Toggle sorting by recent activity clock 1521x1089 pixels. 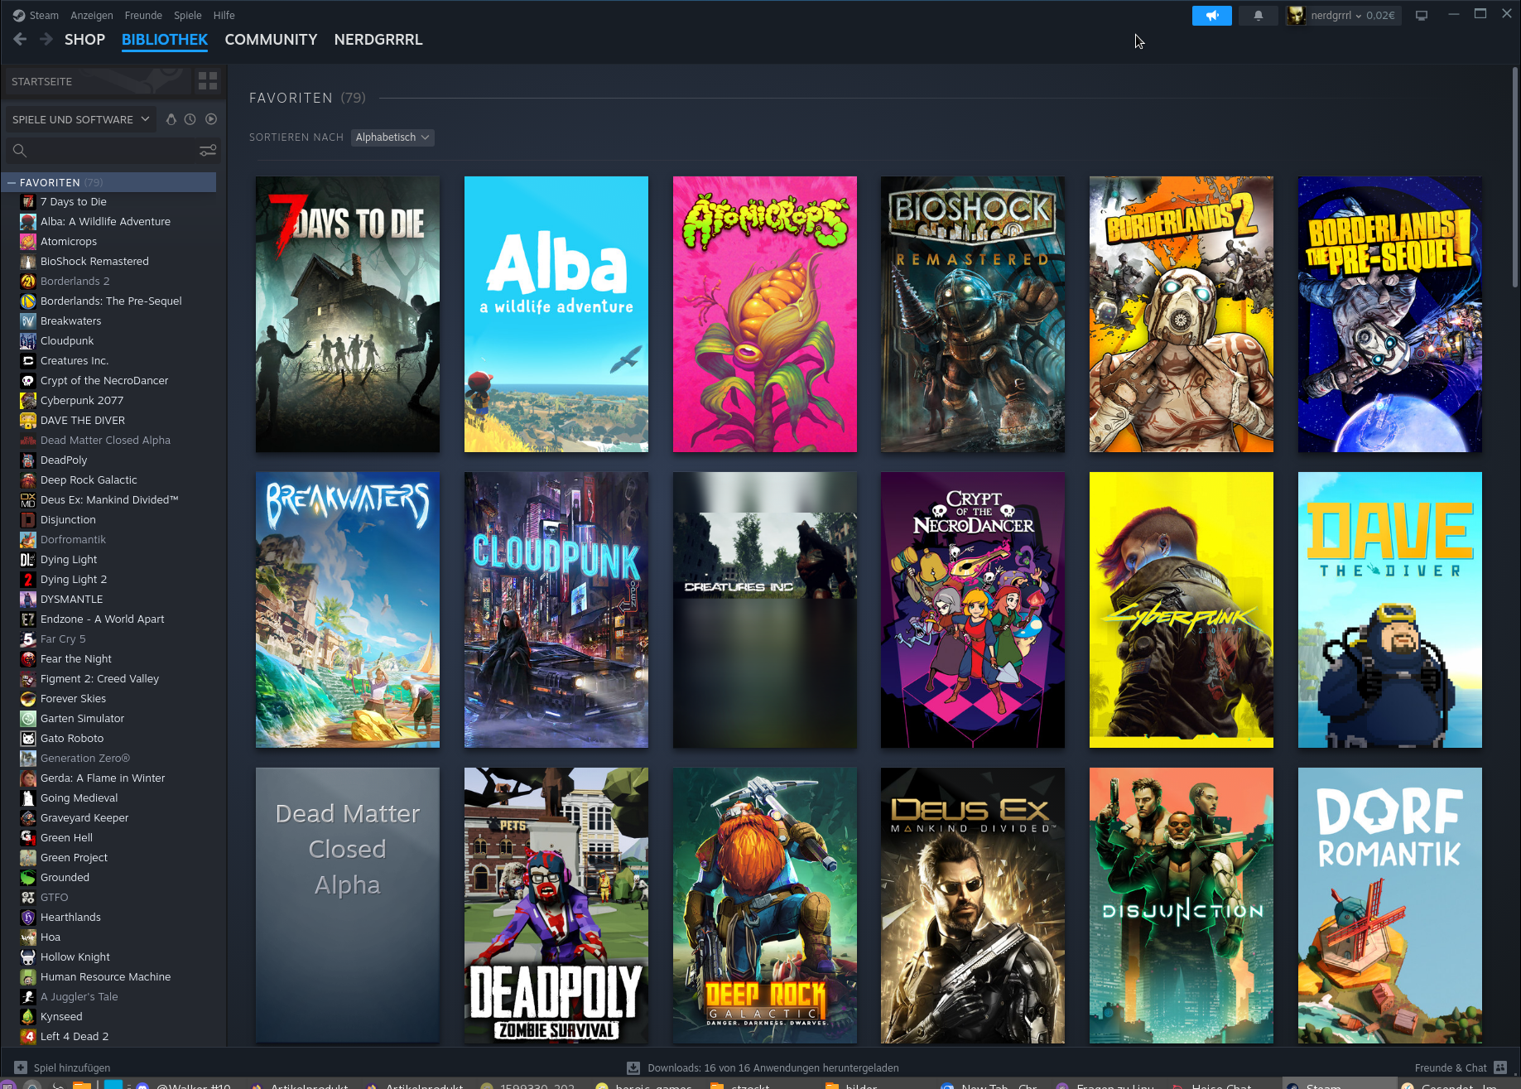click(x=190, y=119)
